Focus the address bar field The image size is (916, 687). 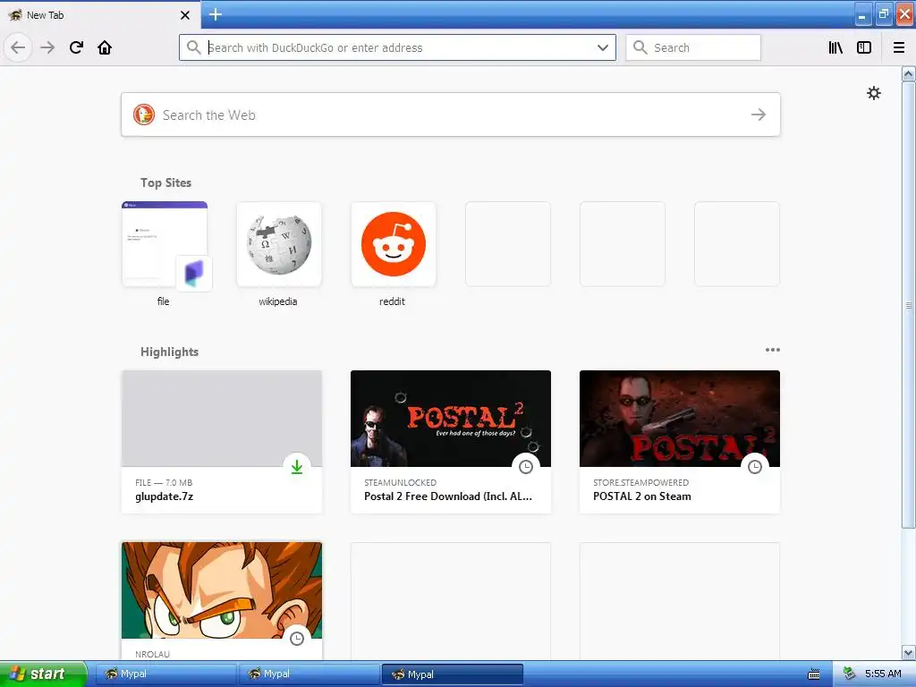397,47
